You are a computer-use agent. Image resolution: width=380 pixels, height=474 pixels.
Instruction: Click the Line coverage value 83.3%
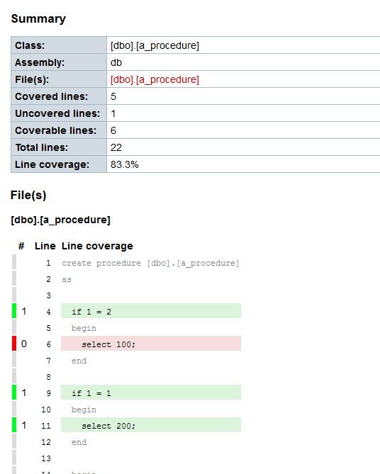124,164
